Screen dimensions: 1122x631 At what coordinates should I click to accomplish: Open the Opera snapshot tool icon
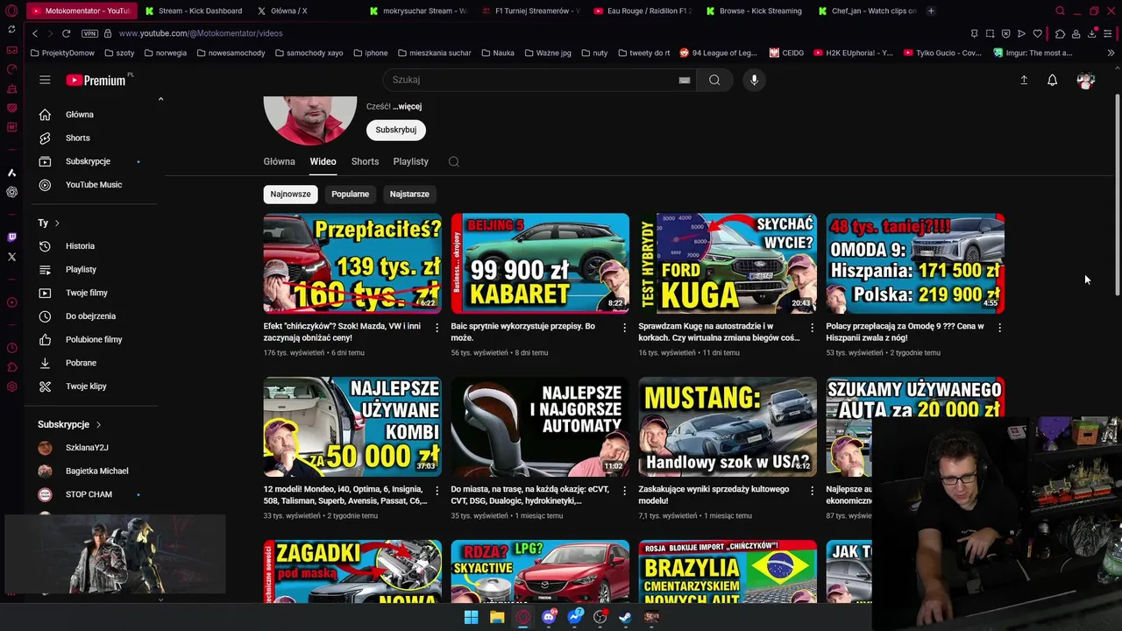[x=990, y=33]
